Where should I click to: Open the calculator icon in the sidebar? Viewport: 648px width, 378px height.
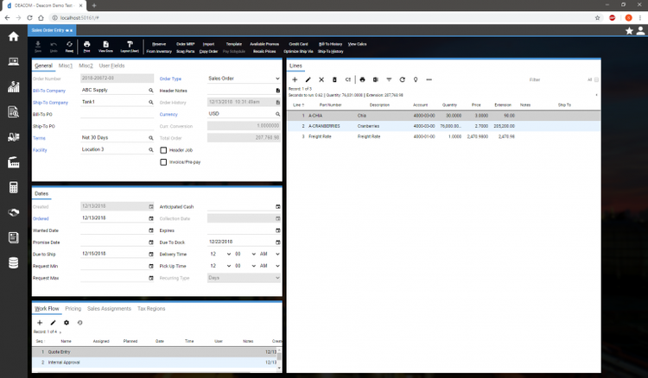tap(13, 187)
